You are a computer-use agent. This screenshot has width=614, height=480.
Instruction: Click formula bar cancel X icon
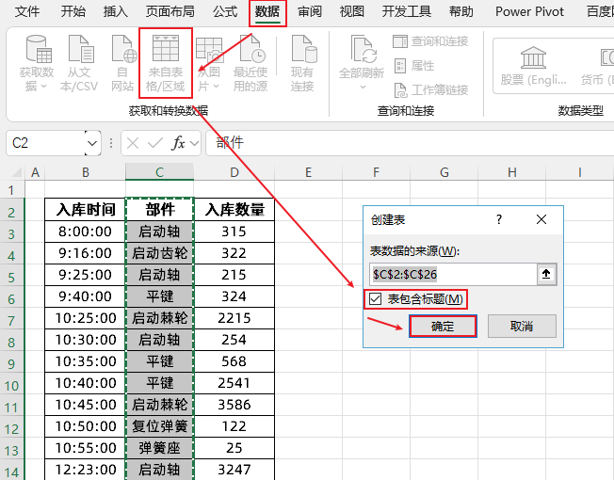[133, 143]
